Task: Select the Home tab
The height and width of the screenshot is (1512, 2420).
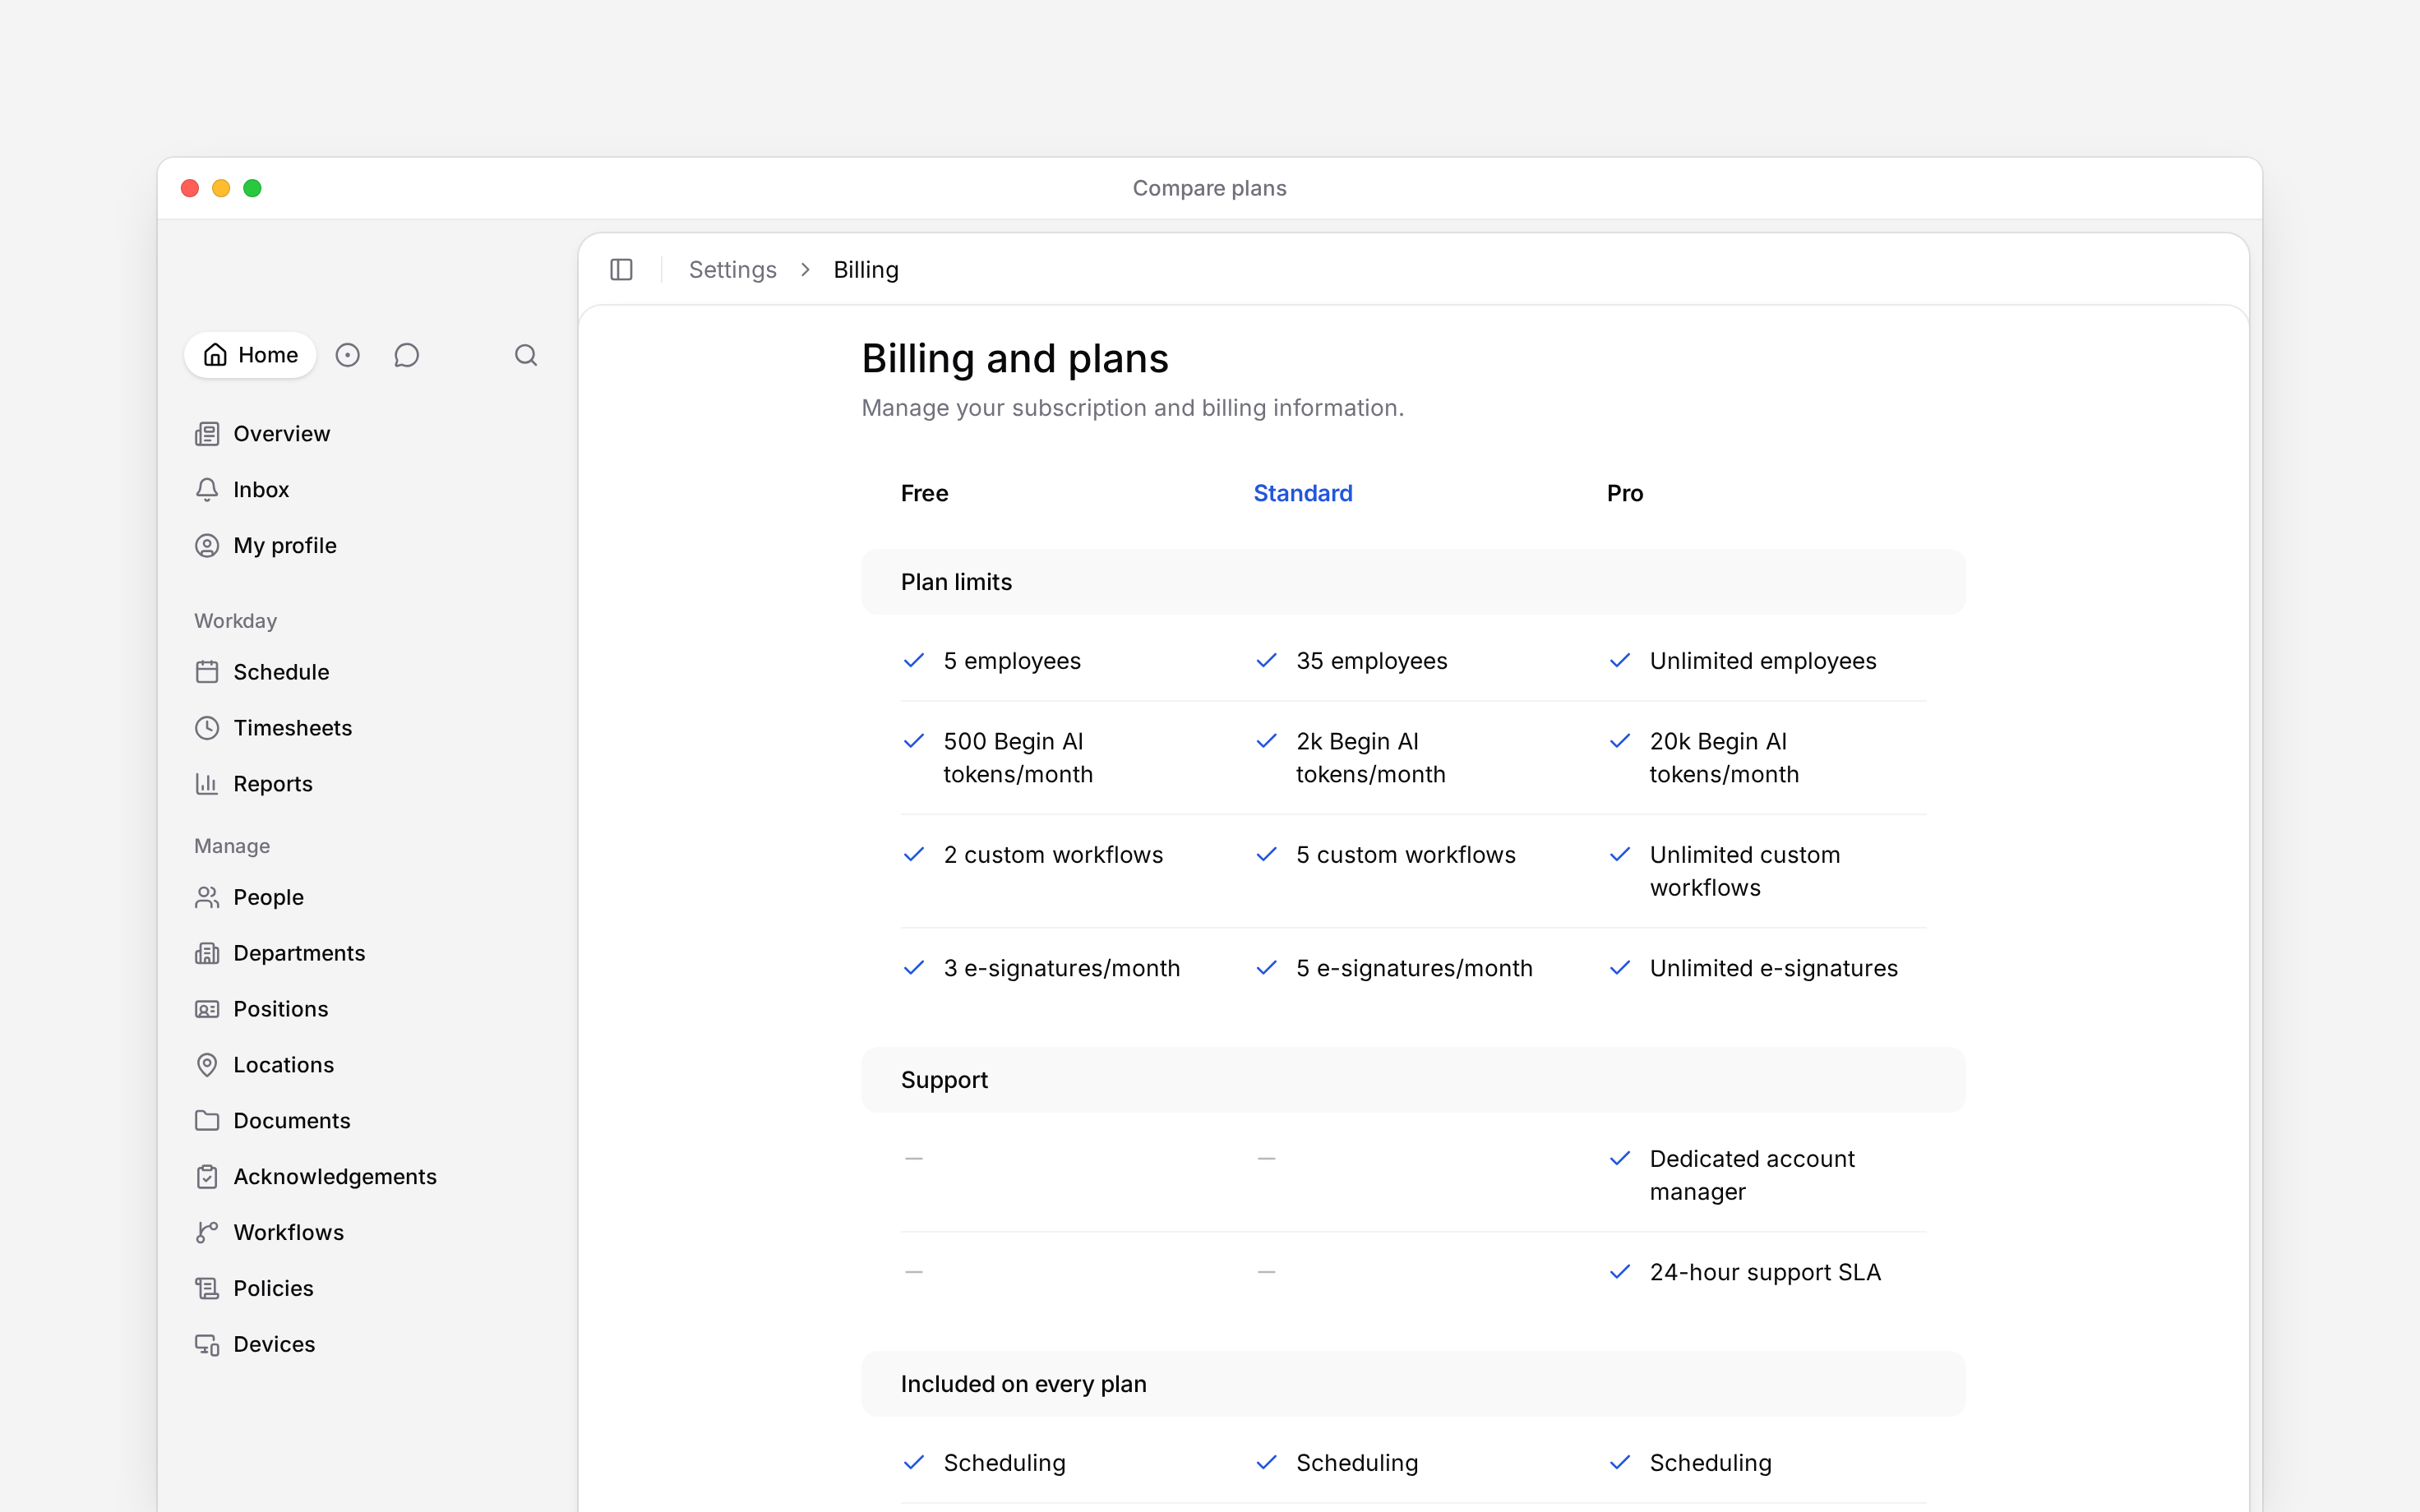Action: 250,355
